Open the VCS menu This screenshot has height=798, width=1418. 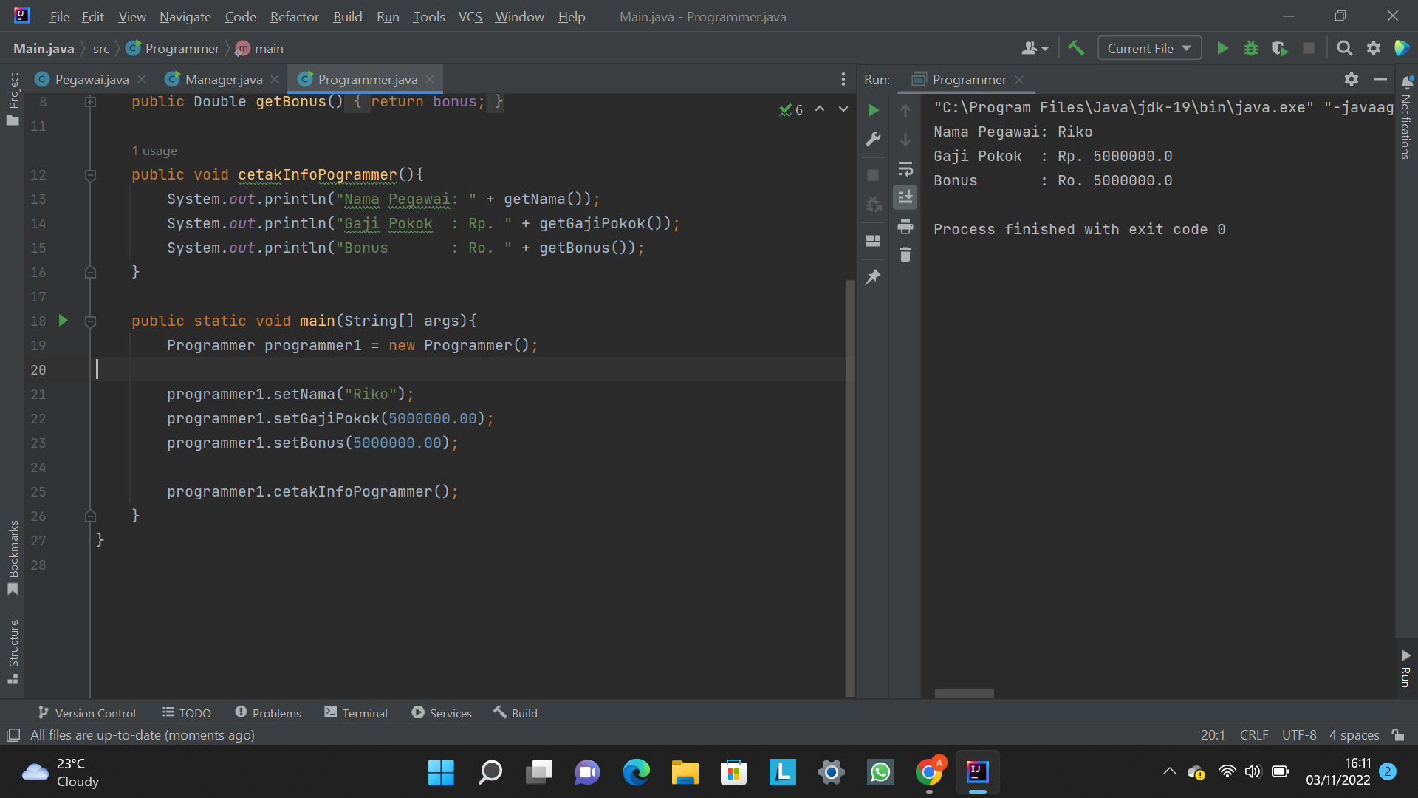click(470, 16)
